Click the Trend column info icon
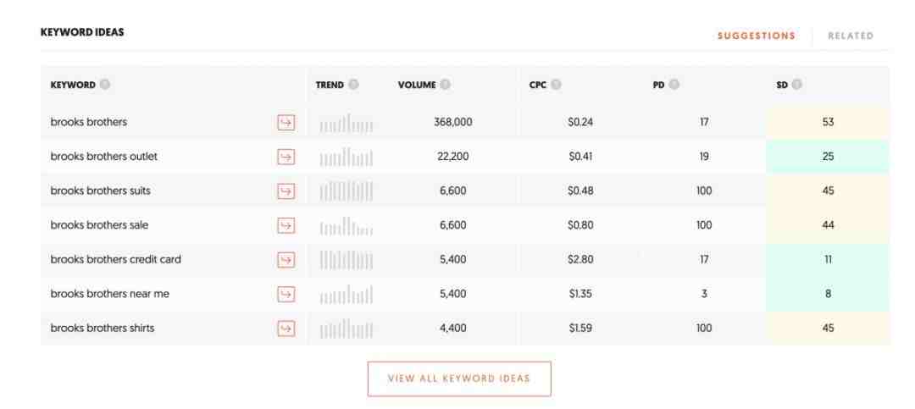This screenshot has width=915, height=409. click(x=353, y=85)
